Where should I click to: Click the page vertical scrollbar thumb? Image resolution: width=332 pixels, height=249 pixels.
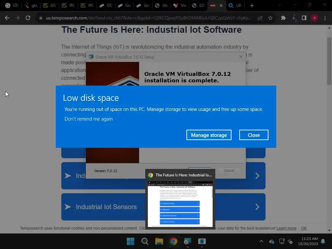click(x=329, y=61)
